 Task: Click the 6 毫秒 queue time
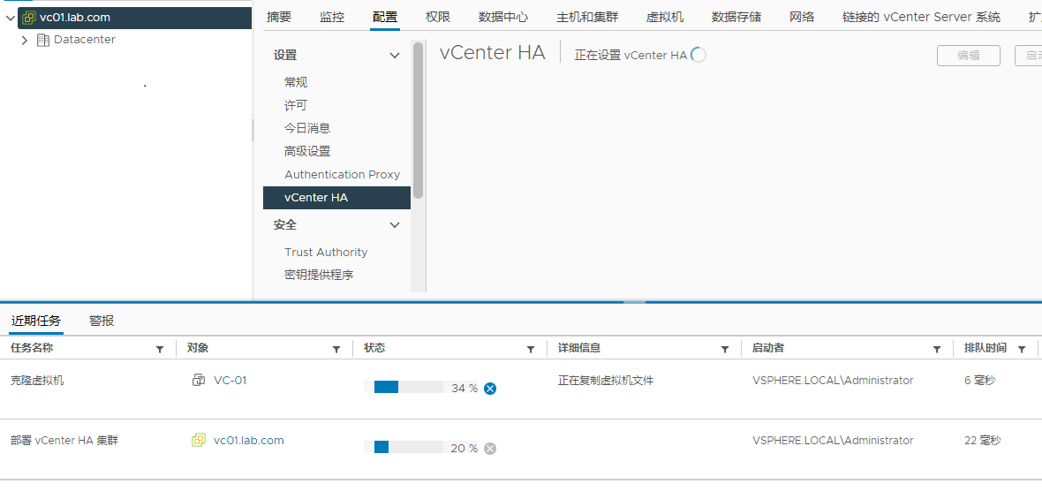(x=980, y=381)
